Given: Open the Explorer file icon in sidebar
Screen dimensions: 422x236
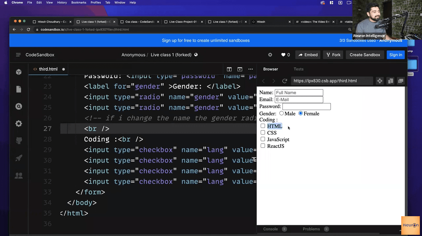Looking at the screenshot, I should point(19,89).
